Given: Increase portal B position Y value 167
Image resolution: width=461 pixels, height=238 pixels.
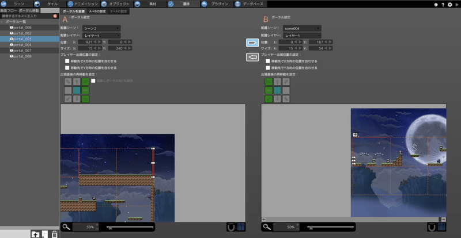Looking at the screenshot, I should pos(330,42).
